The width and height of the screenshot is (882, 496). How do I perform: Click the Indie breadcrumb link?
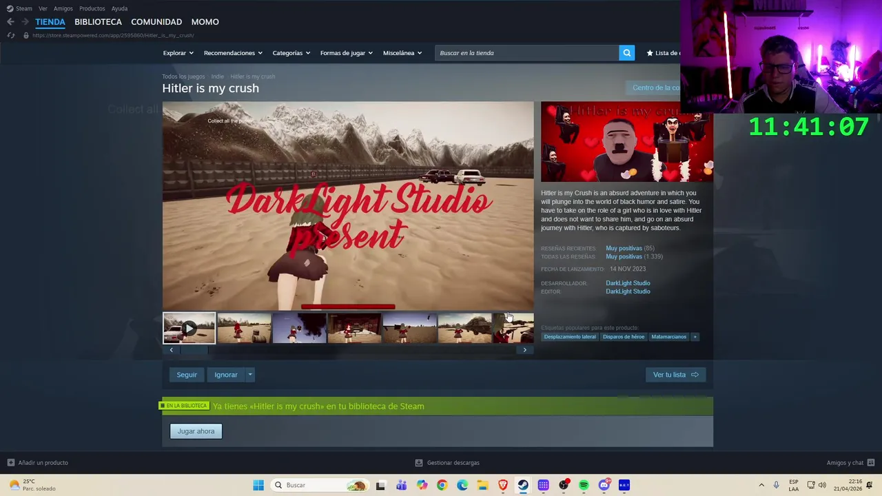[217, 76]
